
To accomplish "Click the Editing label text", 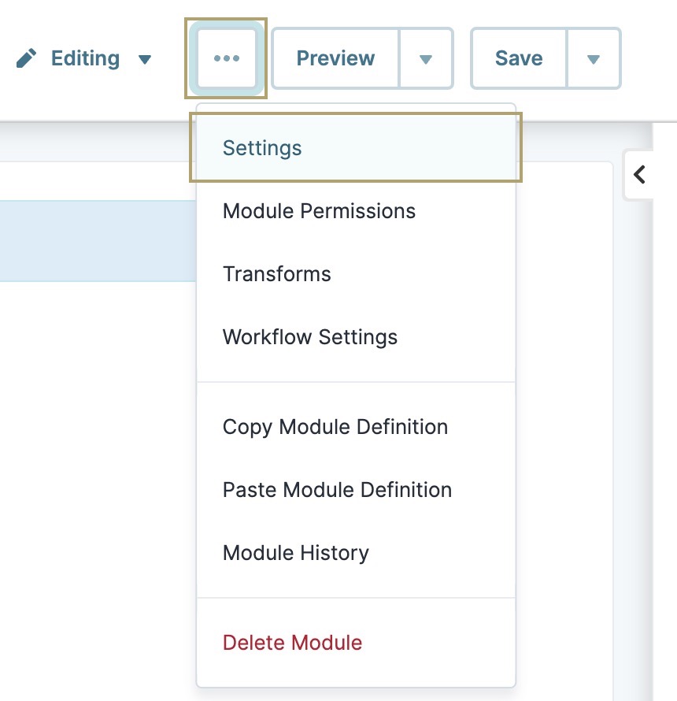I will pyautogui.click(x=85, y=58).
